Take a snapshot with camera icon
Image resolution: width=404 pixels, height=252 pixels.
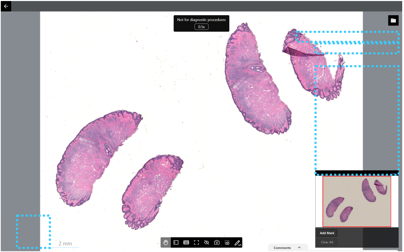tap(217, 243)
